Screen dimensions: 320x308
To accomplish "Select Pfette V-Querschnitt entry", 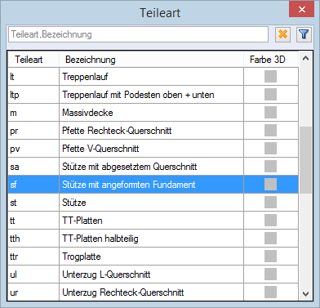I will (x=153, y=149).
